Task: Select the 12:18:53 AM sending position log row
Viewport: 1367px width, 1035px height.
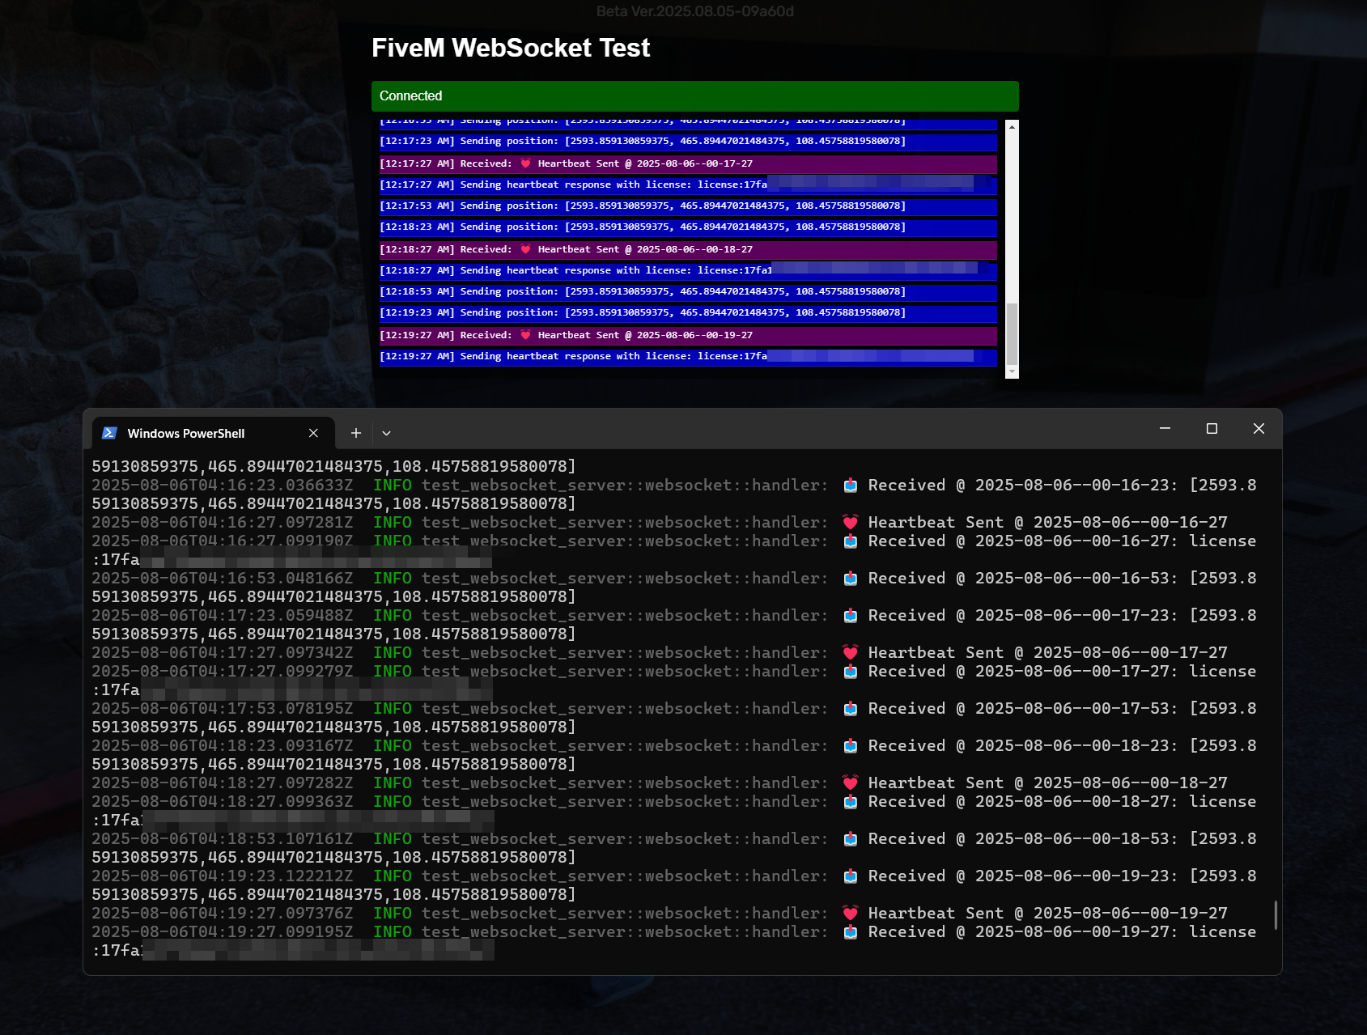Action: tap(688, 292)
